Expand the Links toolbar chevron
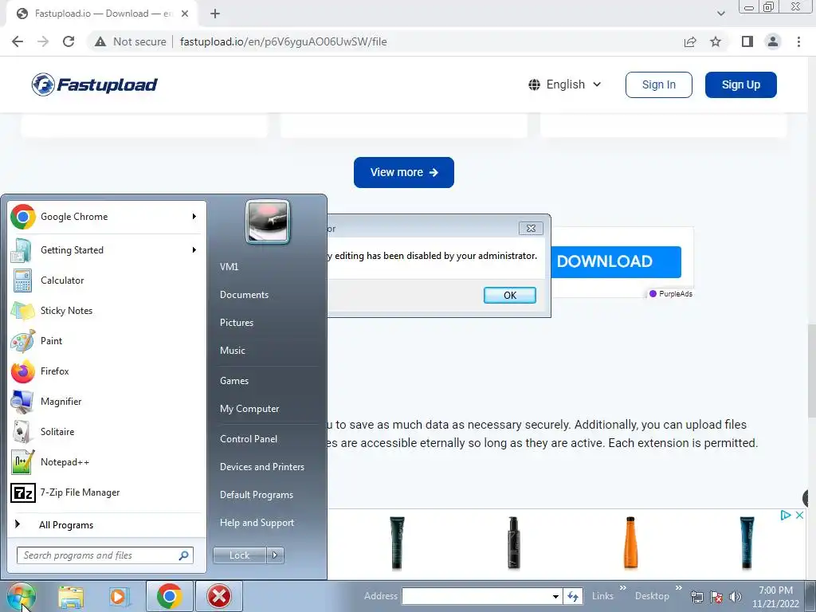Image resolution: width=816 pixels, height=612 pixels. click(x=623, y=588)
